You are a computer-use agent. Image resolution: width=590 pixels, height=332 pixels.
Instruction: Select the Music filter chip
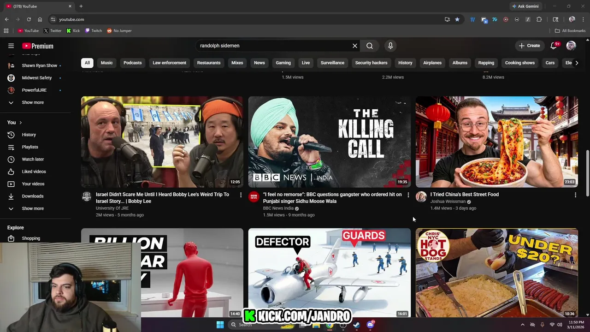[x=106, y=63]
